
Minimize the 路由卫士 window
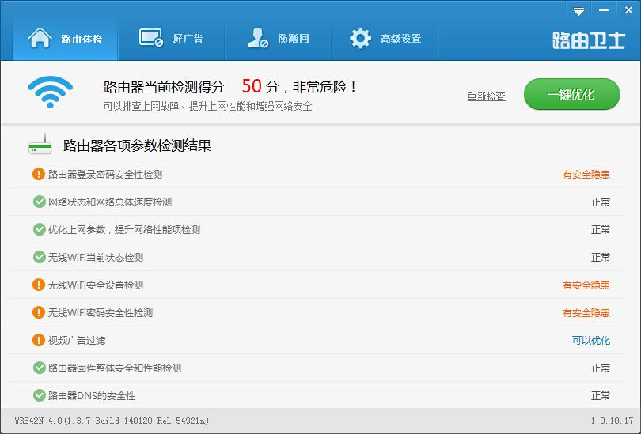click(603, 10)
